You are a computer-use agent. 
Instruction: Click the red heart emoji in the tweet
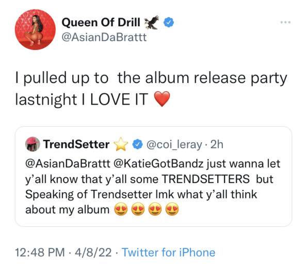pos(162,99)
